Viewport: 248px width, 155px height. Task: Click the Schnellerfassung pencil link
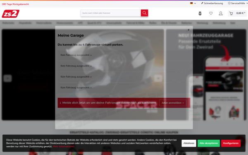point(212,3)
